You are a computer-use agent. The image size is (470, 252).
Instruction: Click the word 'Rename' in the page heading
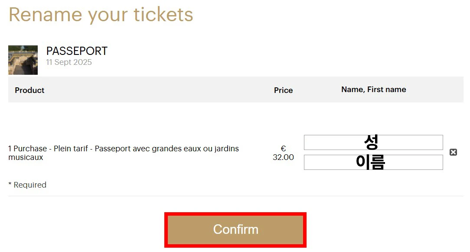pyautogui.click(x=45, y=15)
